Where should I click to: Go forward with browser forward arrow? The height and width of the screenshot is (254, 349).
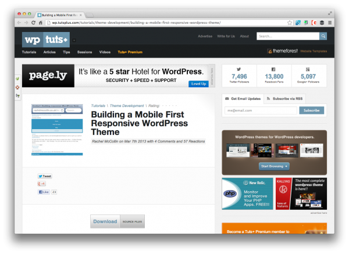click(26, 23)
